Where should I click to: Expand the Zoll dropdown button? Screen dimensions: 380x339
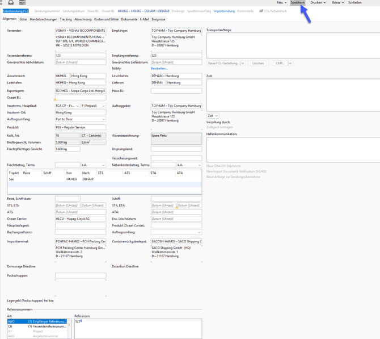click(213, 115)
